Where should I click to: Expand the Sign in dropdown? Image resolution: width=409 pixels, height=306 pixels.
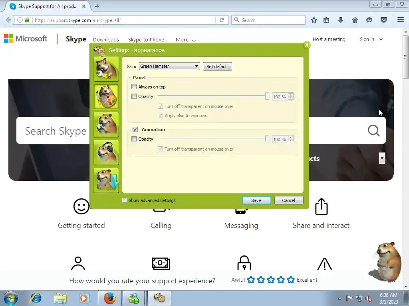[x=371, y=39]
